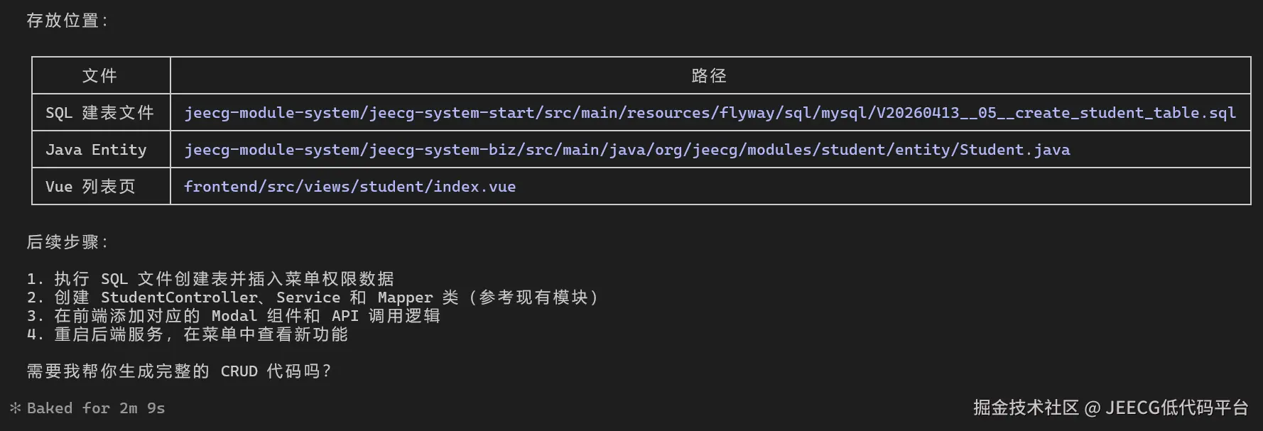This screenshot has height=431, width=1263.
Task: Click the Baked for 2m 9s status
Action: click(x=96, y=408)
